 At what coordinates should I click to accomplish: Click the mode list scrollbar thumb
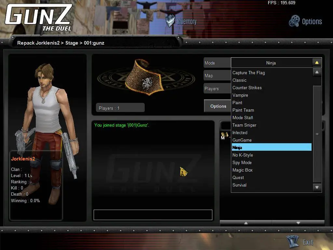tap(317, 134)
